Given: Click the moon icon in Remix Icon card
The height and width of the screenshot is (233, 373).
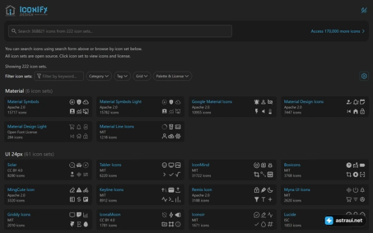Looking at the screenshot, I should pyautogui.click(x=270, y=190).
